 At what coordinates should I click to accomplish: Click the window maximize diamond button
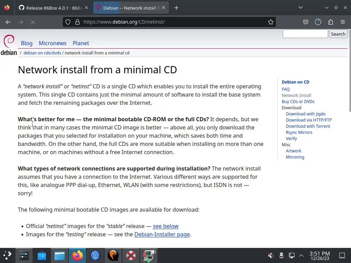(336, 8)
